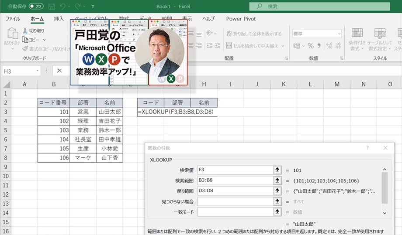This screenshot has width=402, height=235.
Task: Switch to the ホーム tab
Action: click(37, 19)
